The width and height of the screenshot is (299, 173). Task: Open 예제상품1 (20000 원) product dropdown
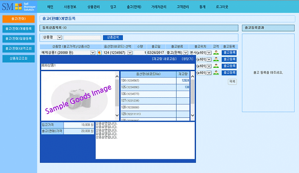(x=68, y=53)
